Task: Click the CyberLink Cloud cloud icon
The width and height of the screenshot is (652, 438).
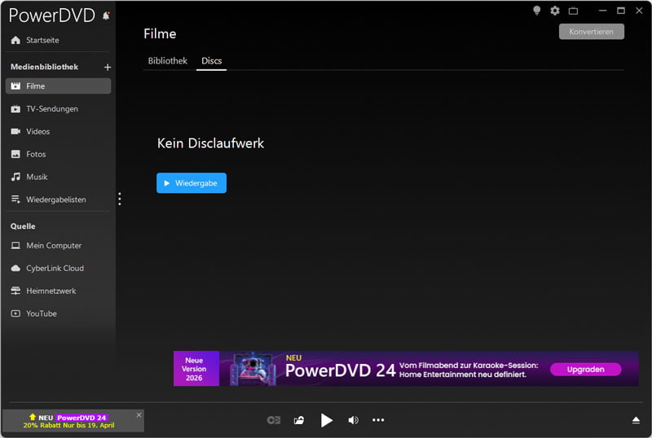Action: click(15, 268)
